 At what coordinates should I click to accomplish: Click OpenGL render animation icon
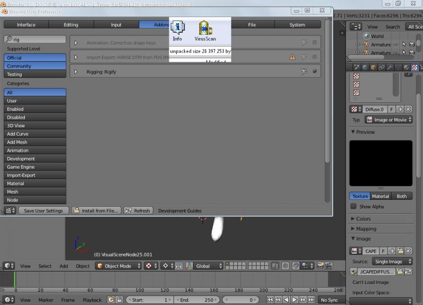click(328, 266)
